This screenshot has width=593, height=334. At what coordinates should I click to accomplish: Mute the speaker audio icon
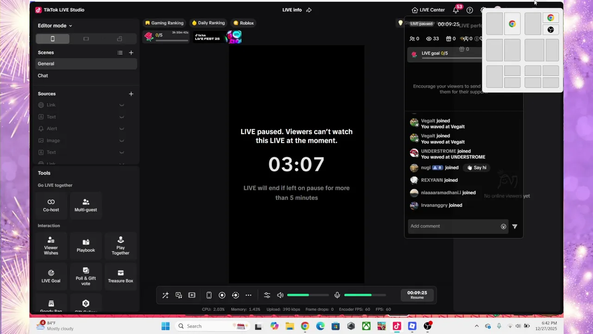pyautogui.click(x=280, y=295)
